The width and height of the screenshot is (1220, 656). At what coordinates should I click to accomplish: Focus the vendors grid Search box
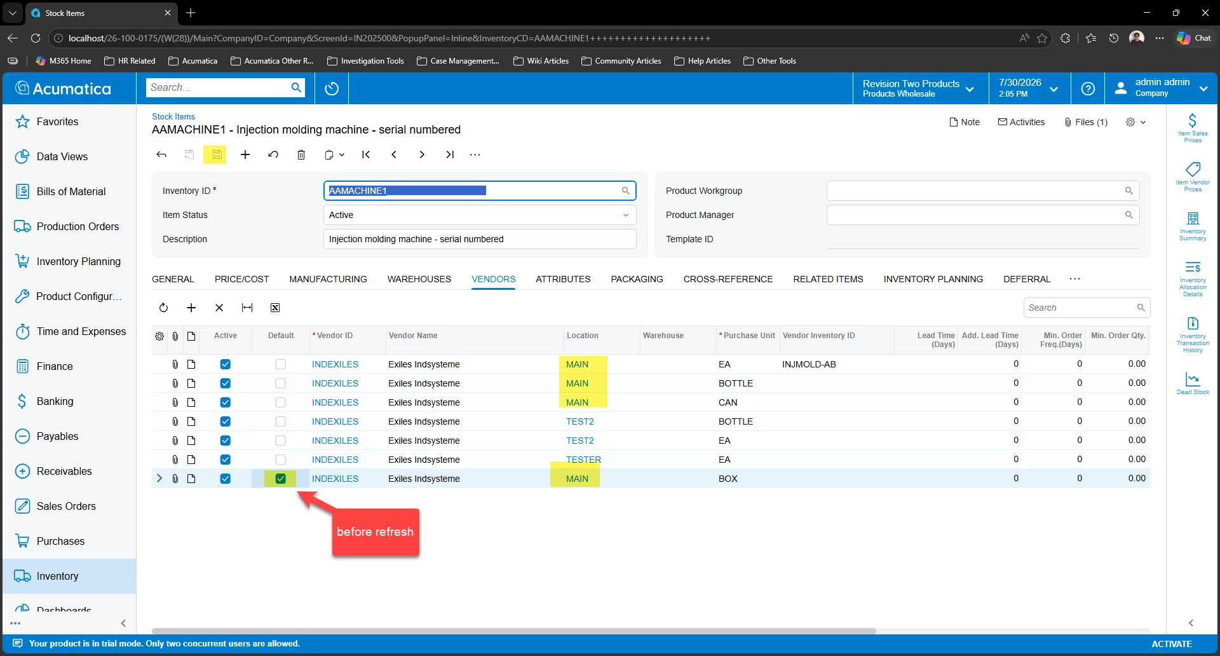[1087, 308]
